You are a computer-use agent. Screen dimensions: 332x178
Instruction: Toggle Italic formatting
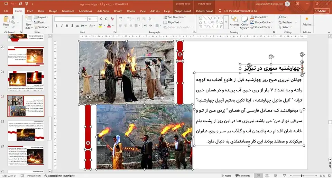62,26
